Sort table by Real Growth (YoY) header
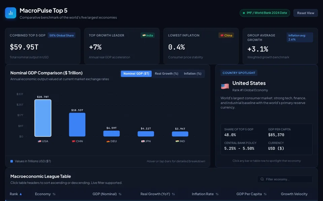 point(157,194)
